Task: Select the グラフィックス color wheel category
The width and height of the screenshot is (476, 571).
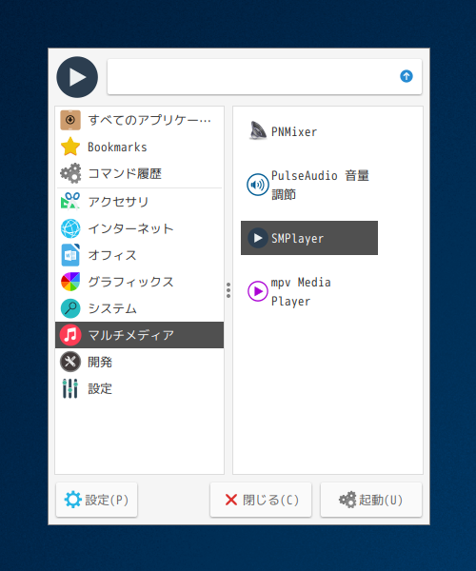Action: 139,282
